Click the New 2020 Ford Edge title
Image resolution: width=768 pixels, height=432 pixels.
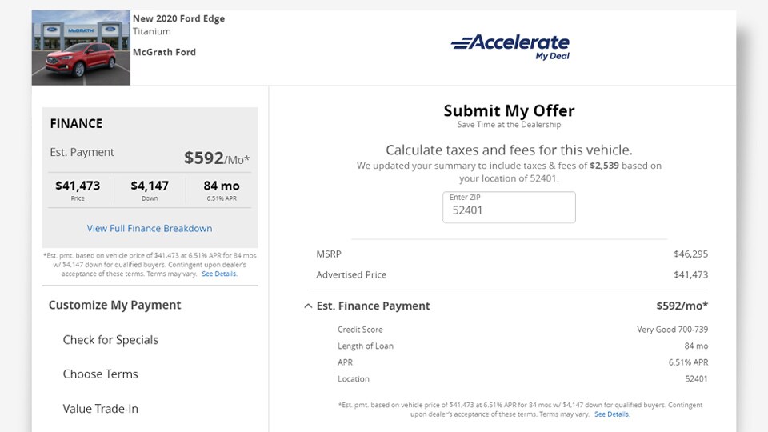178,18
